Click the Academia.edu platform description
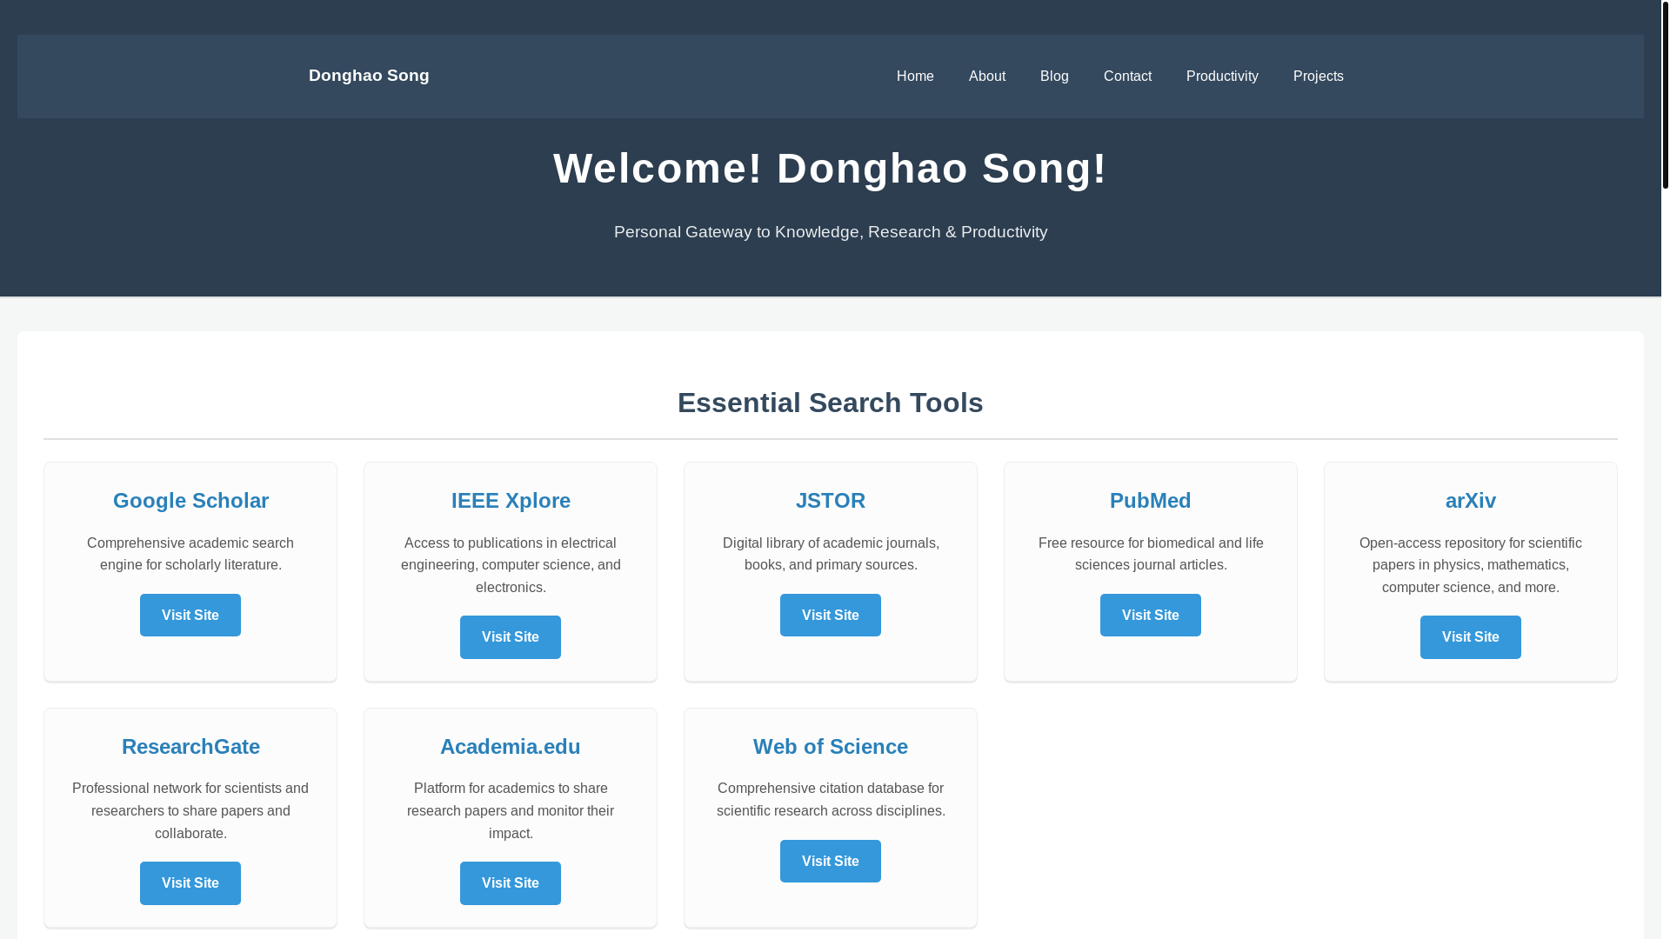 coord(511,811)
